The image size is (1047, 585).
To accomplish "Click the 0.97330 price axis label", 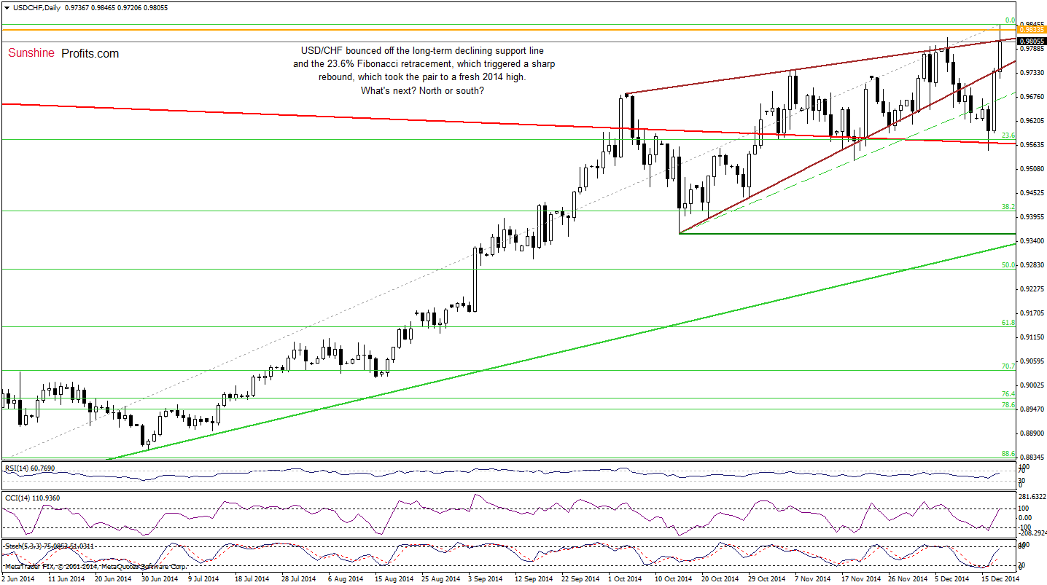I will pyautogui.click(x=1031, y=73).
